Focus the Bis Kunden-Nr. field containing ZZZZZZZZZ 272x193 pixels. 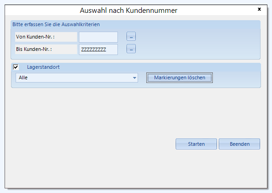(x=98, y=50)
